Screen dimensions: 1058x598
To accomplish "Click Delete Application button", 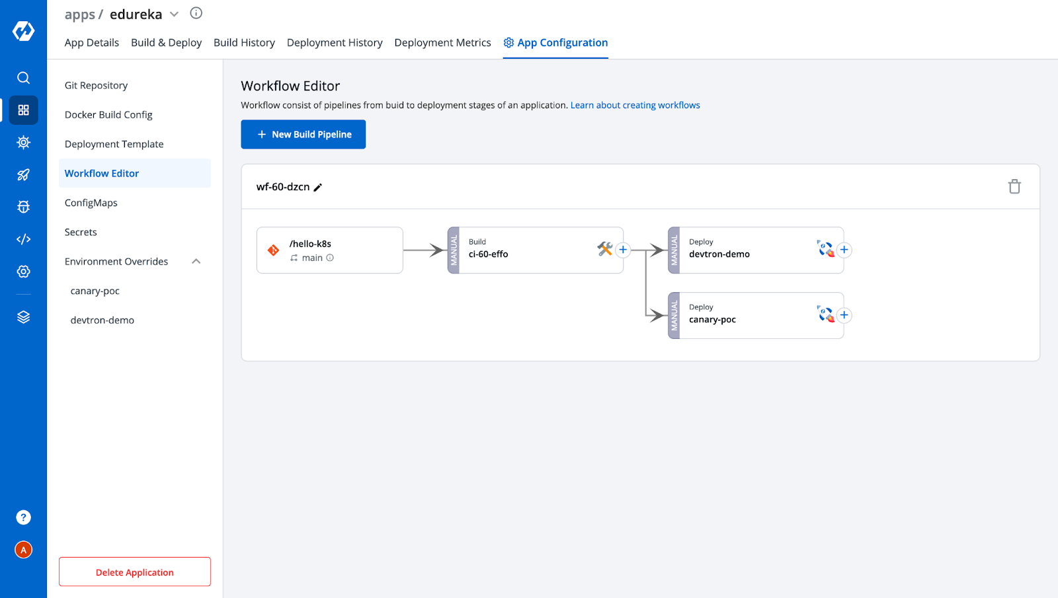I will 135,572.
